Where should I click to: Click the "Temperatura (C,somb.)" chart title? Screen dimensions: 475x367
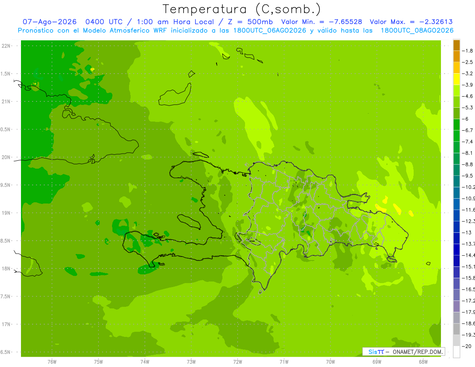[242, 9]
